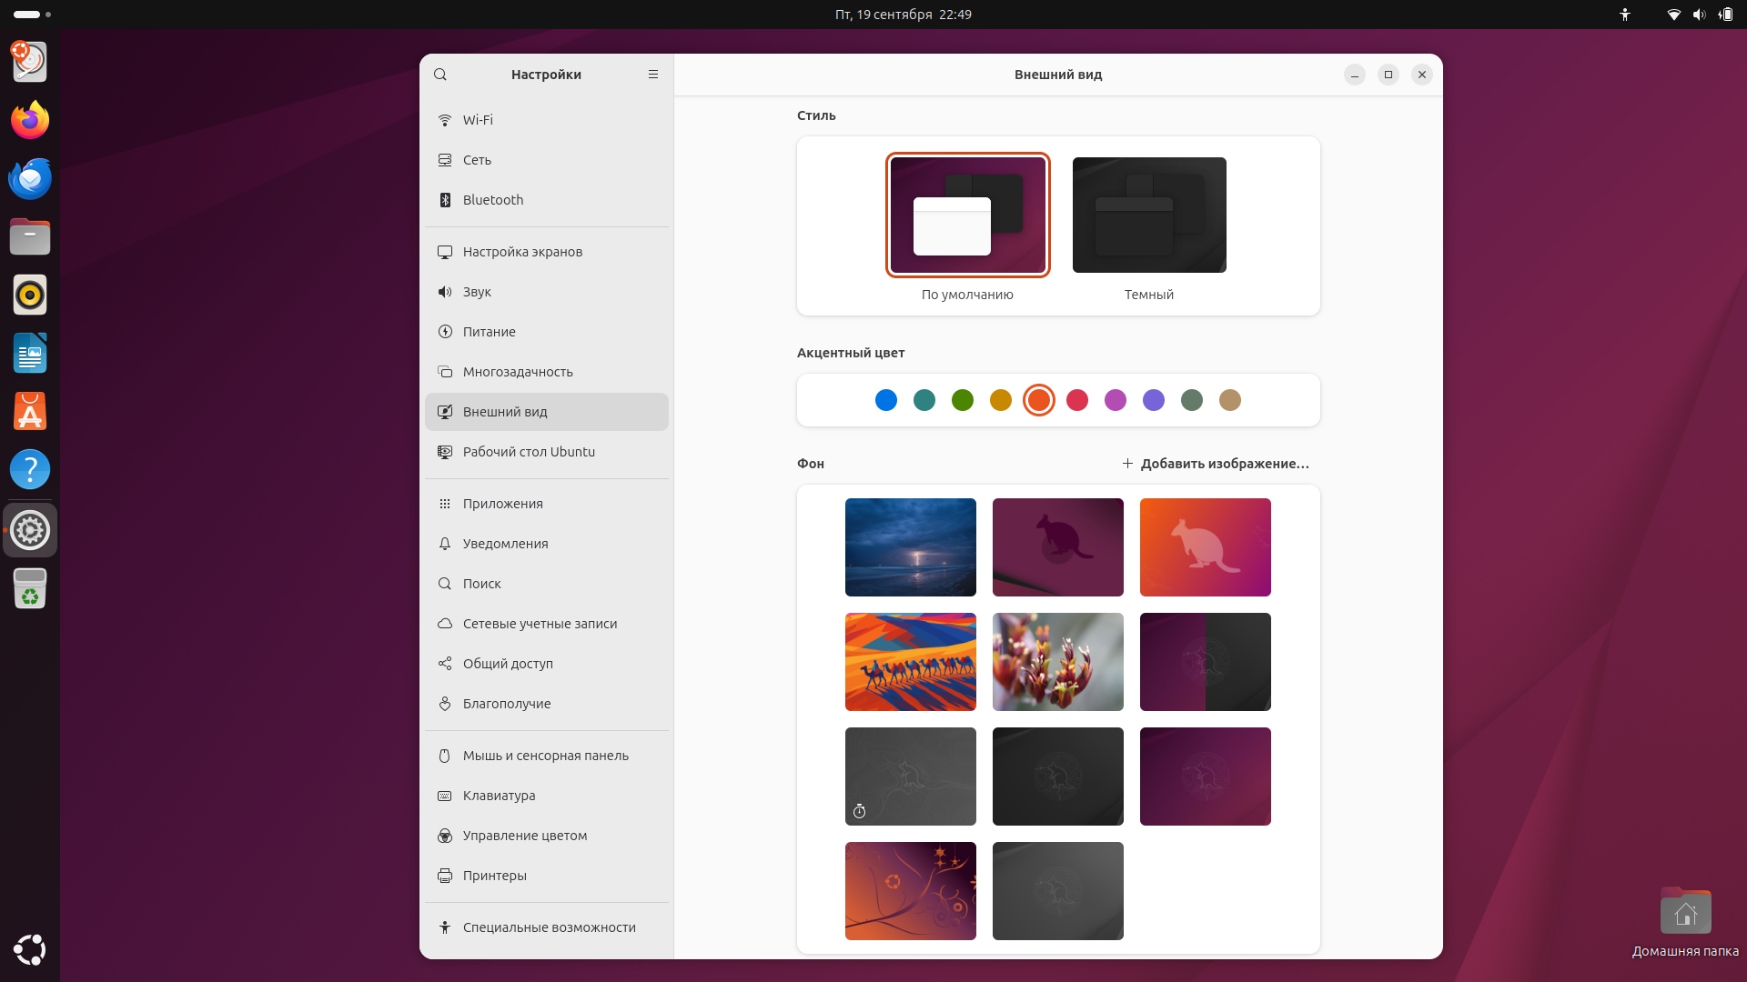Show applications via Ubuntu logo button
Image resolution: width=1747 pixels, height=982 pixels.
click(x=30, y=949)
